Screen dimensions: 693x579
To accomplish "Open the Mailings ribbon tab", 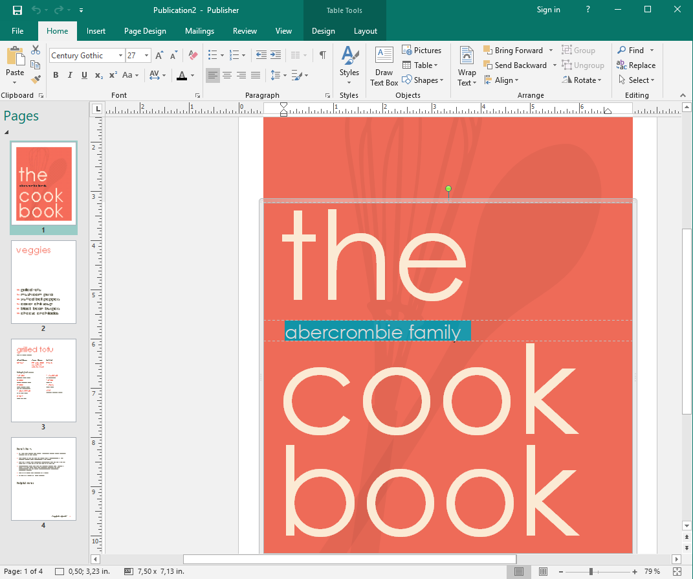I will (x=199, y=31).
